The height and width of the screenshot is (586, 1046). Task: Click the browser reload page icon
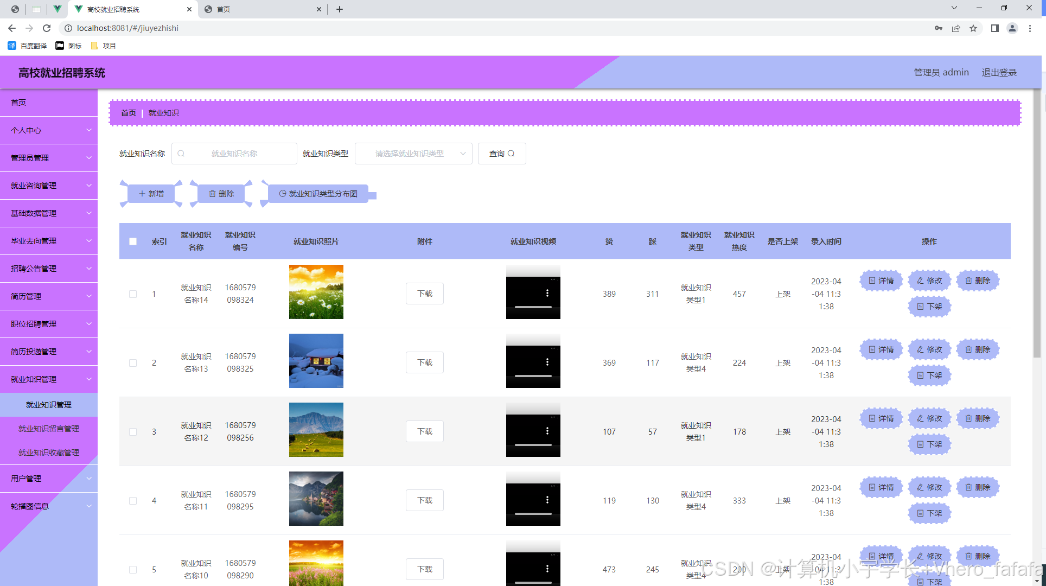(x=47, y=28)
